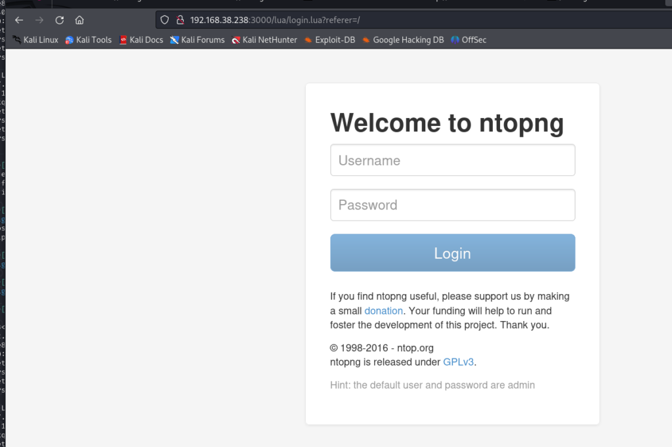This screenshot has width=672, height=447.
Task: Open the GPLv3 license link
Action: (458, 362)
